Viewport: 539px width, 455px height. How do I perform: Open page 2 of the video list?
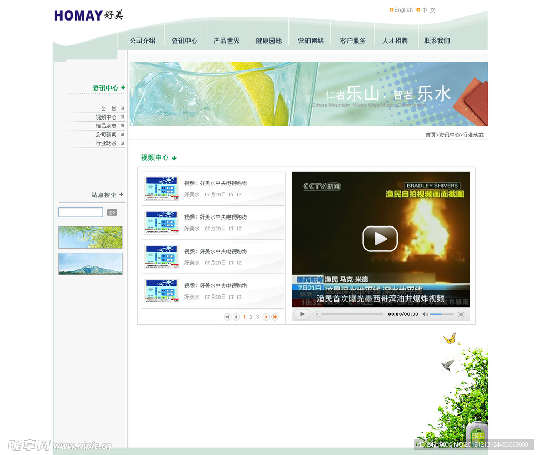(x=251, y=317)
